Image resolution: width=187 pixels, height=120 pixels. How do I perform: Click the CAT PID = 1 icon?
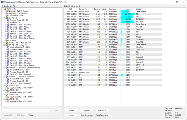coord(6,41)
